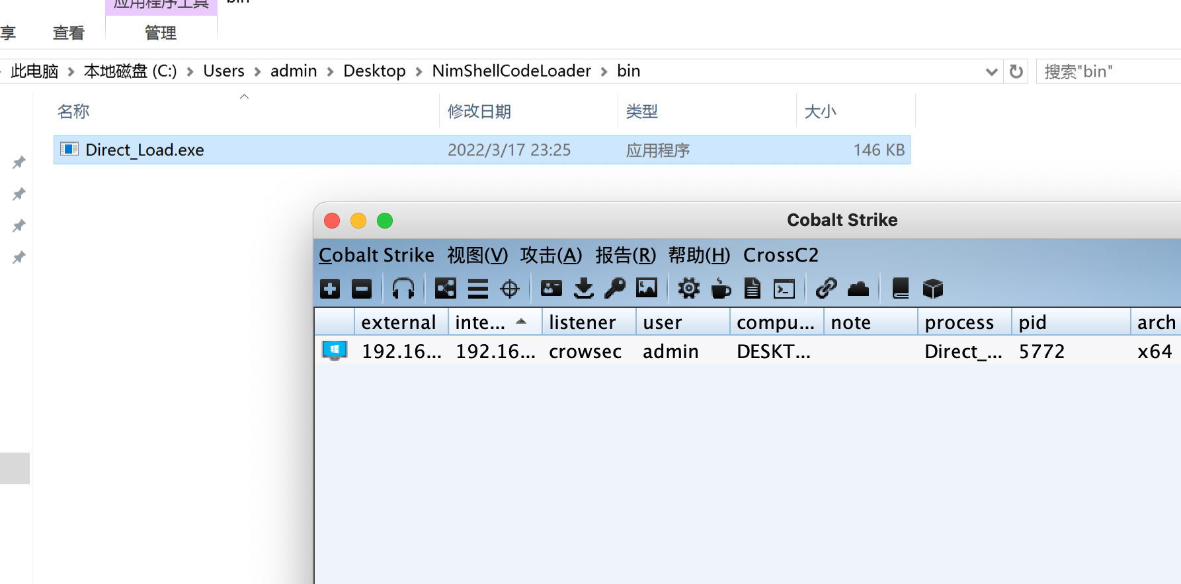Open credentials view via the ID card icon
Image resolution: width=1181 pixels, height=584 pixels.
[x=551, y=288]
